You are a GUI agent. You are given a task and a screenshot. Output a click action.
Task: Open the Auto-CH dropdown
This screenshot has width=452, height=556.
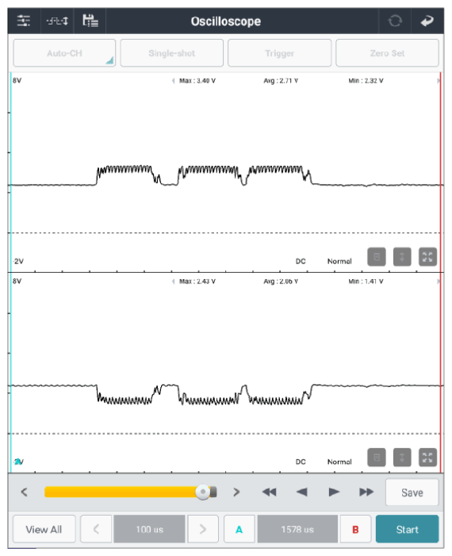point(64,53)
